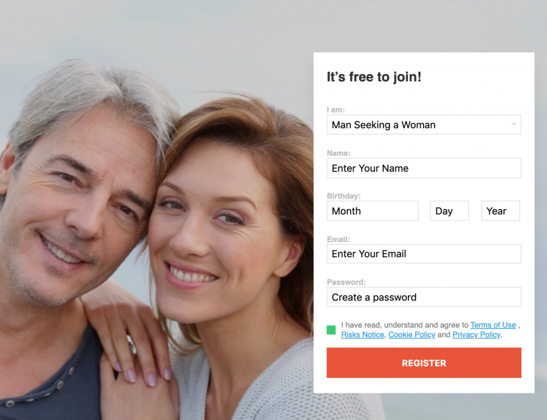Click the 'Birthday:' field label
This screenshot has height=420, width=547.
click(x=343, y=196)
